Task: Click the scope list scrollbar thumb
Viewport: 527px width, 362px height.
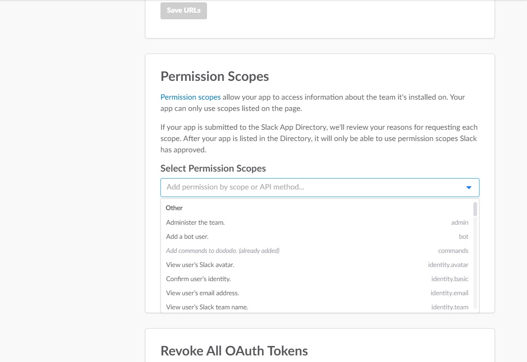Action: pos(475,209)
